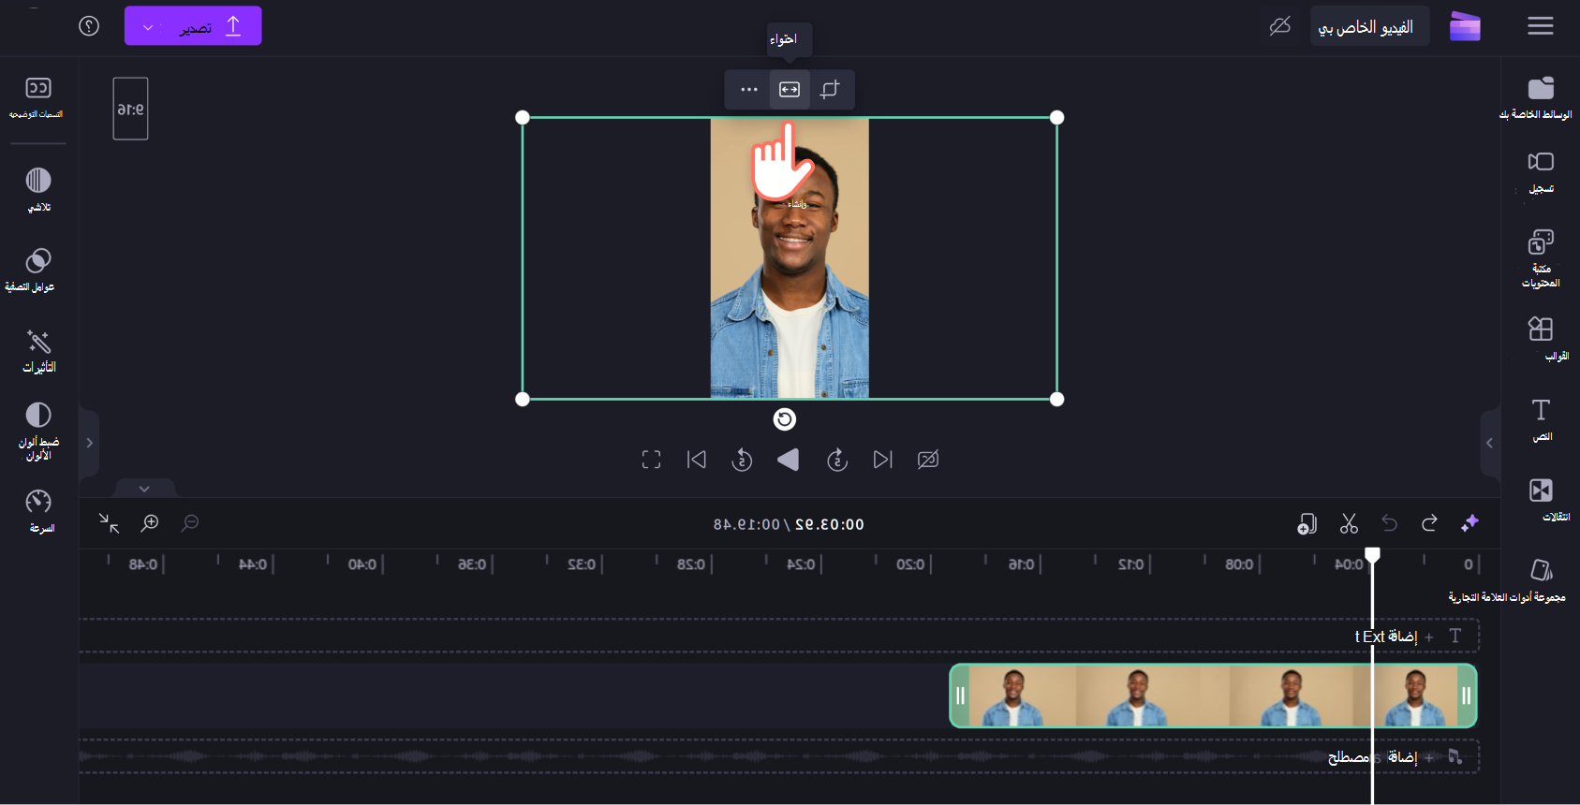Screen dimensions: 1580x805
Task: Click the 5-second skip button right of play
Action: (836, 460)
